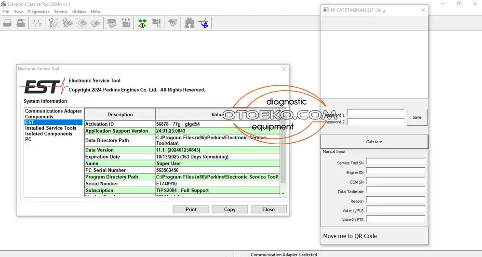Click the toolbar icon right of green arrows
This screenshot has width=482, height=257.
pyautogui.click(x=156, y=23)
